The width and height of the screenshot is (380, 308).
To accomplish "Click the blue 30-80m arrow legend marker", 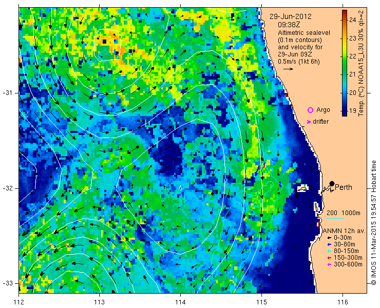I will tap(329, 244).
